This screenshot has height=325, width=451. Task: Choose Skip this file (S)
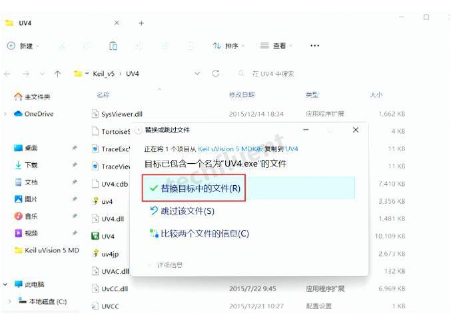point(182,211)
